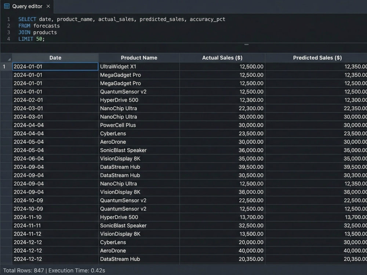The width and height of the screenshot is (367, 275).
Task: Click the Product Name column header
Action: [139, 58]
